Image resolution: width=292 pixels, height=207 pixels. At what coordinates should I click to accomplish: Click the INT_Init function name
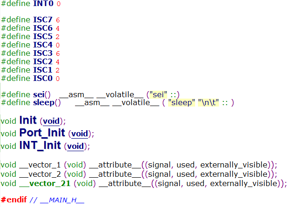(40, 145)
